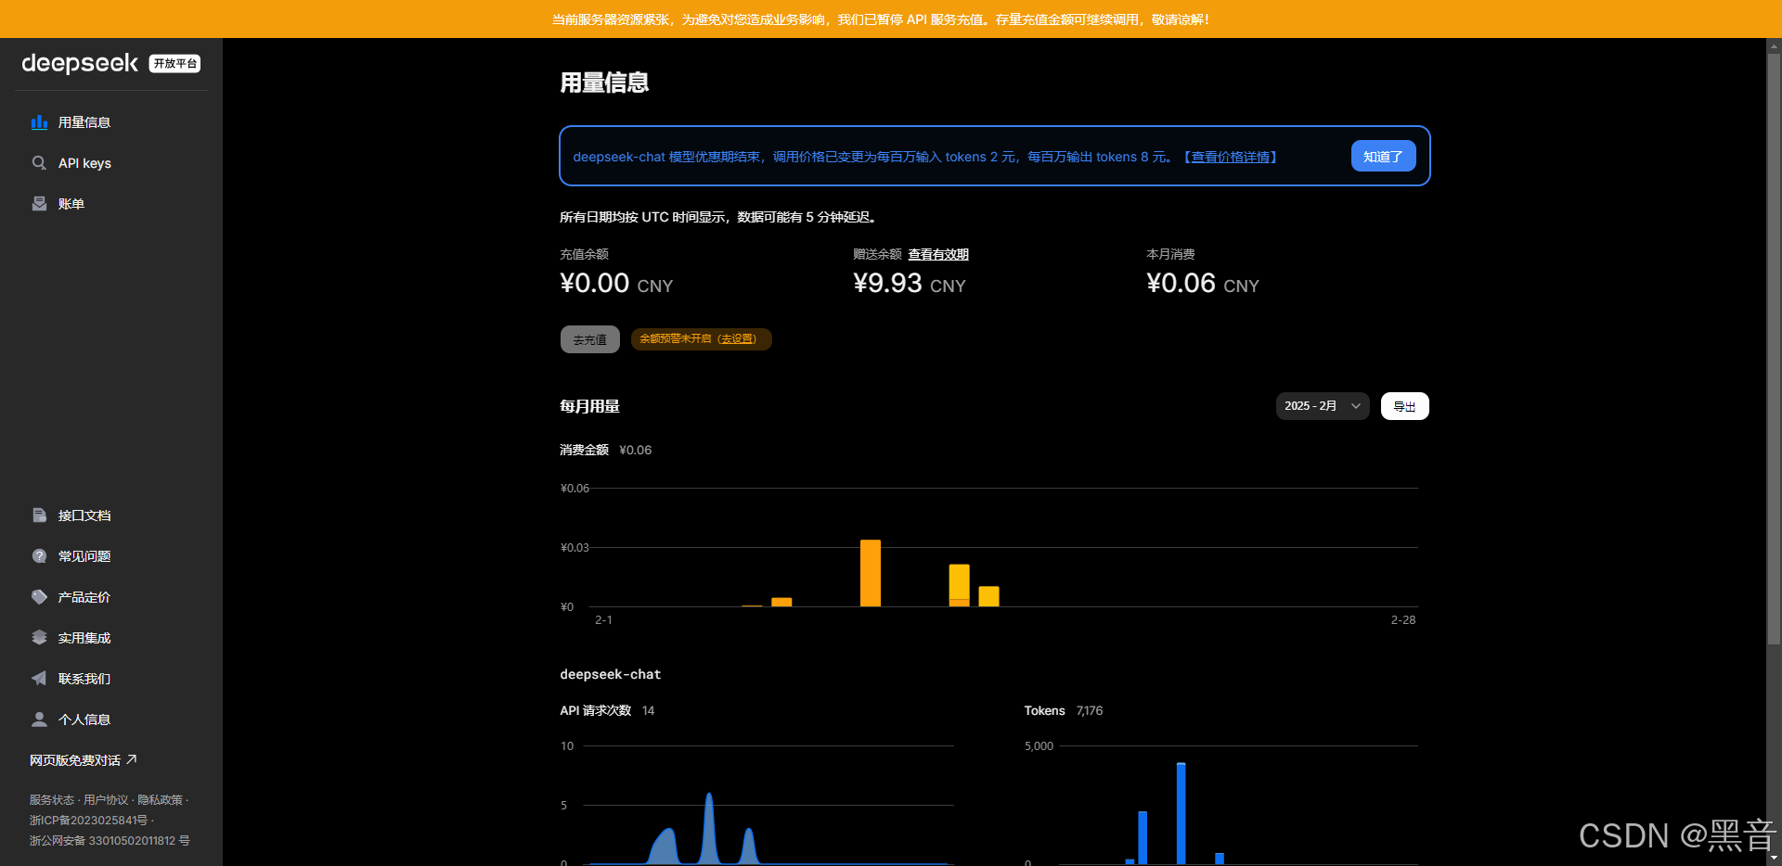Click the 常见问题 question mark icon
This screenshot has width=1782, height=866.
tap(39, 556)
